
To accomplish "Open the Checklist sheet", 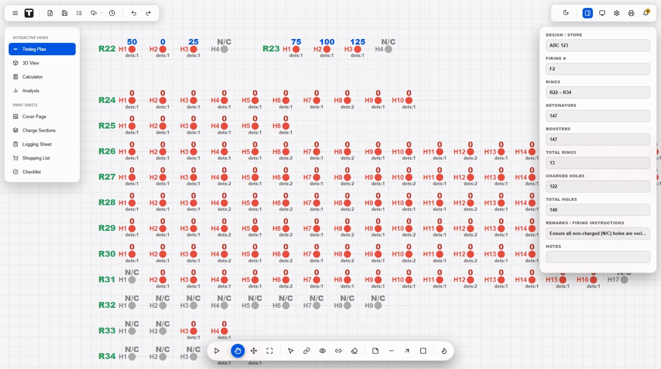I will (x=42, y=172).
